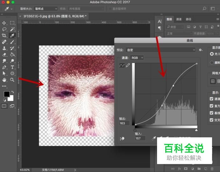The width and height of the screenshot is (220, 172).
Task: Select the Crop tool
Action: coord(4,36)
